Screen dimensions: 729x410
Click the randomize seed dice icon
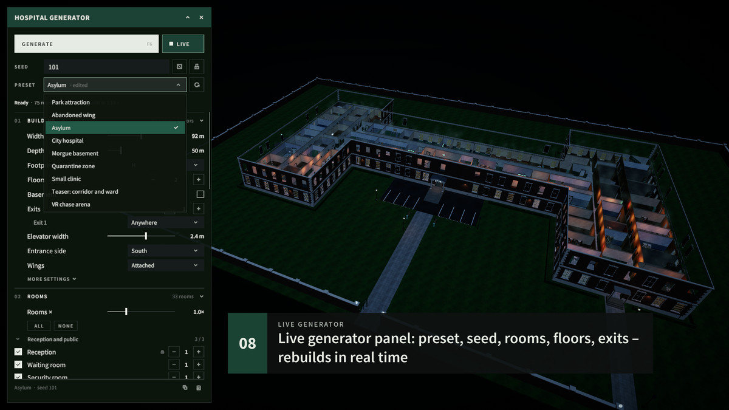pos(179,67)
